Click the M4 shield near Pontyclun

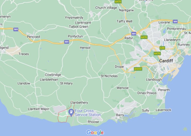[x=67, y=42]
